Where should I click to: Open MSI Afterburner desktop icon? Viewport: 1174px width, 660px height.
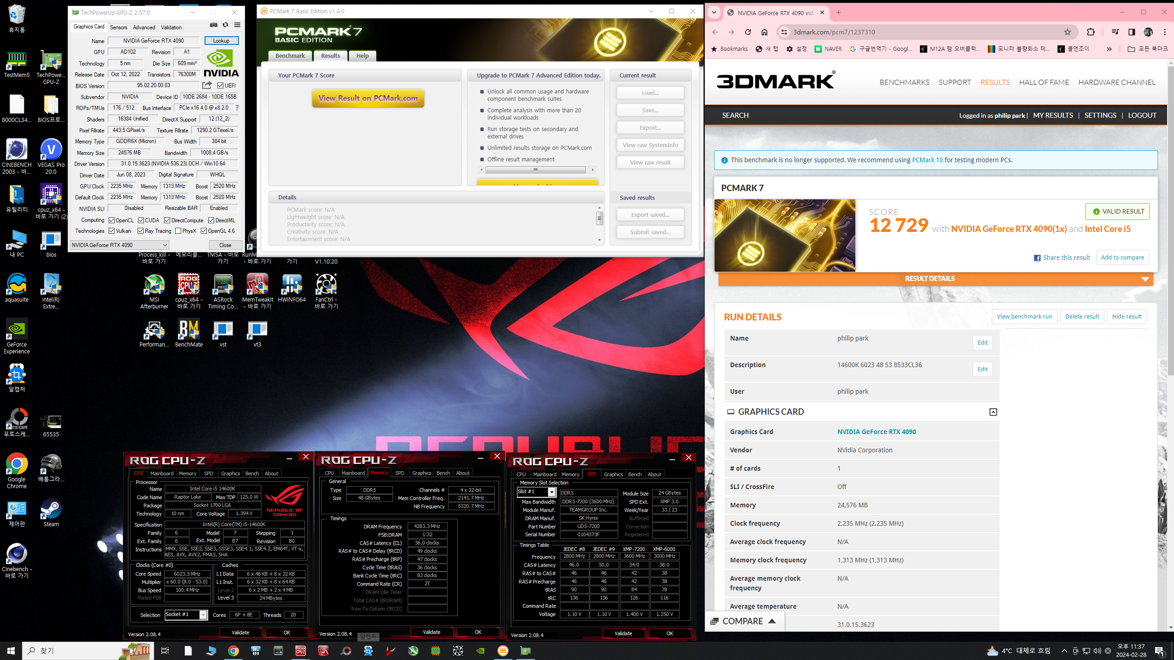[x=154, y=291]
